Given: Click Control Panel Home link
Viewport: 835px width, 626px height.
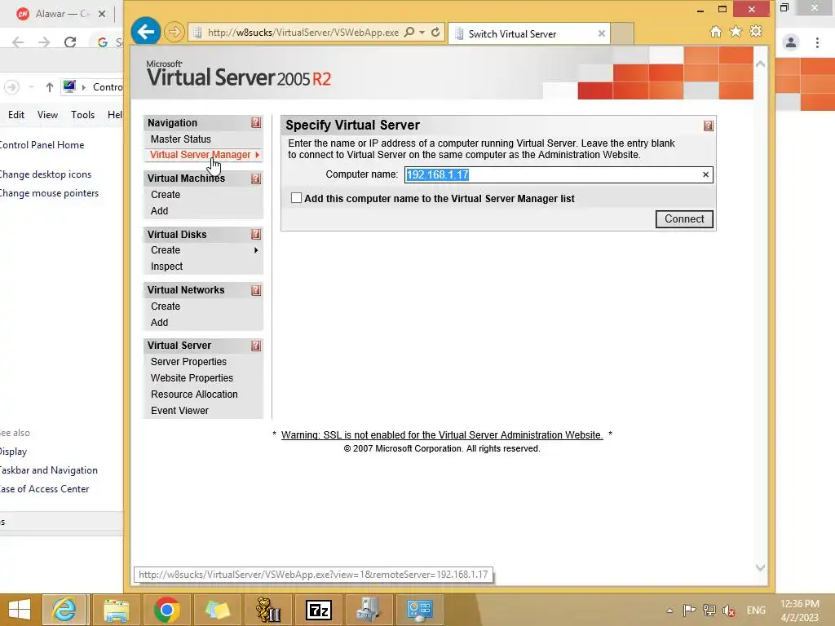Looking at the screenshot, I should click(x=42, y=145).
